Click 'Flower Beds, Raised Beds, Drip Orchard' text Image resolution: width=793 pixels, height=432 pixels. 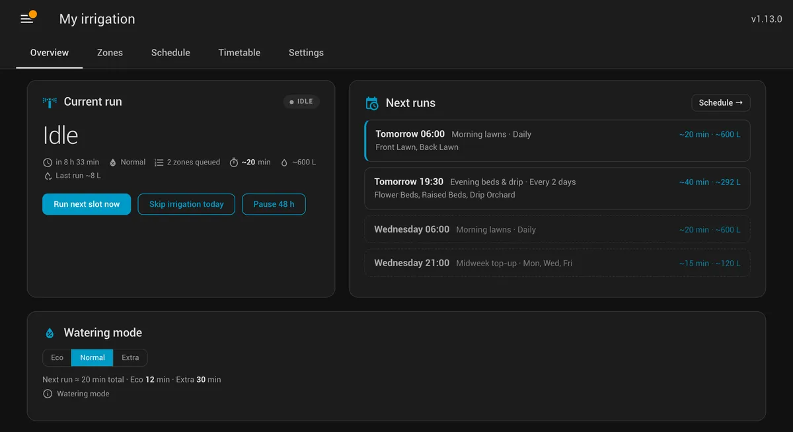pos(445,195)
